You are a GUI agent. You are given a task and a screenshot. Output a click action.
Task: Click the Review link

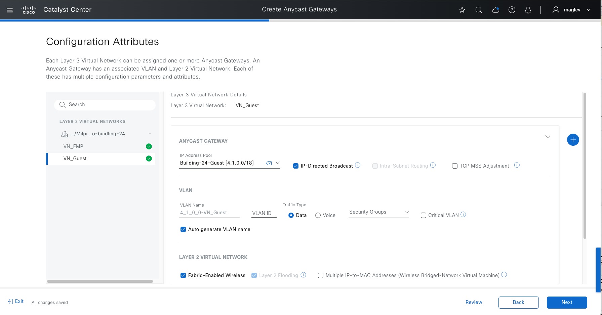coord(474,302)
